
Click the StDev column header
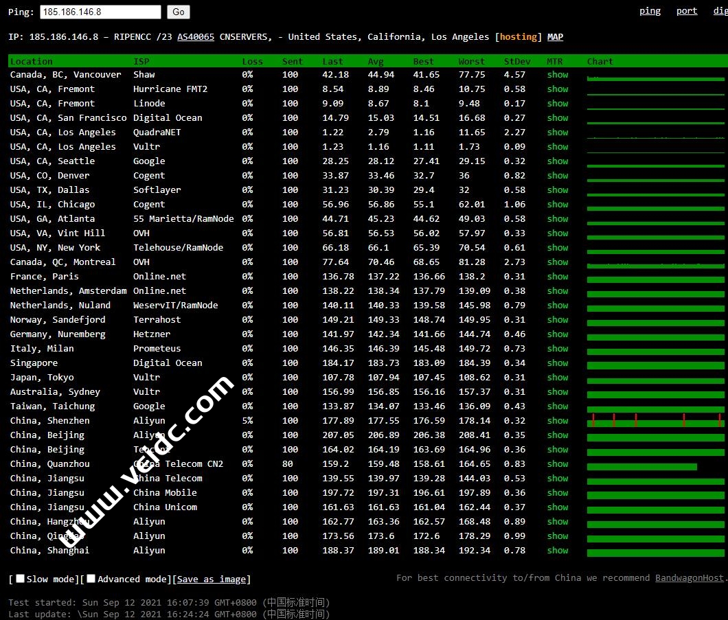pyautogui.click(x=516, y=61)
